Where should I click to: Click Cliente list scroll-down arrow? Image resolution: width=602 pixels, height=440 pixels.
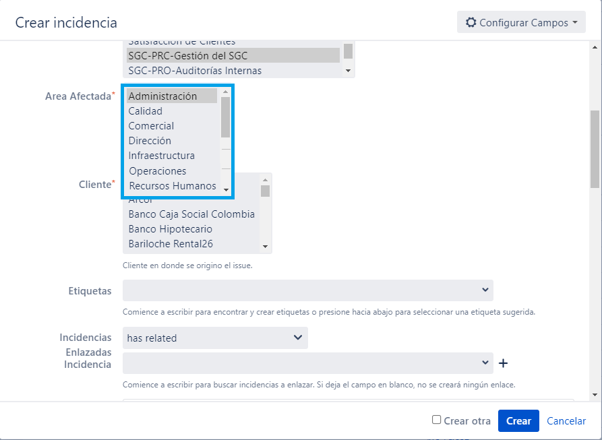(x=266, y=247)
